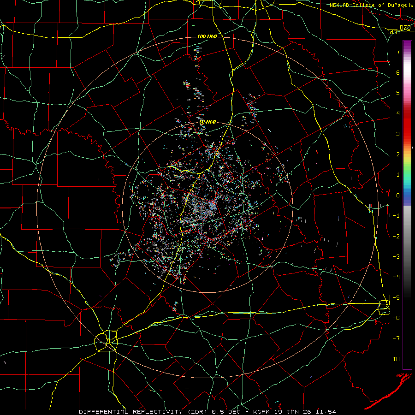This screenshot has height=415, width=415.
Task: Click the DIFFERENTIAL REFLECTIVITY caption text
Action: point(131,412)
